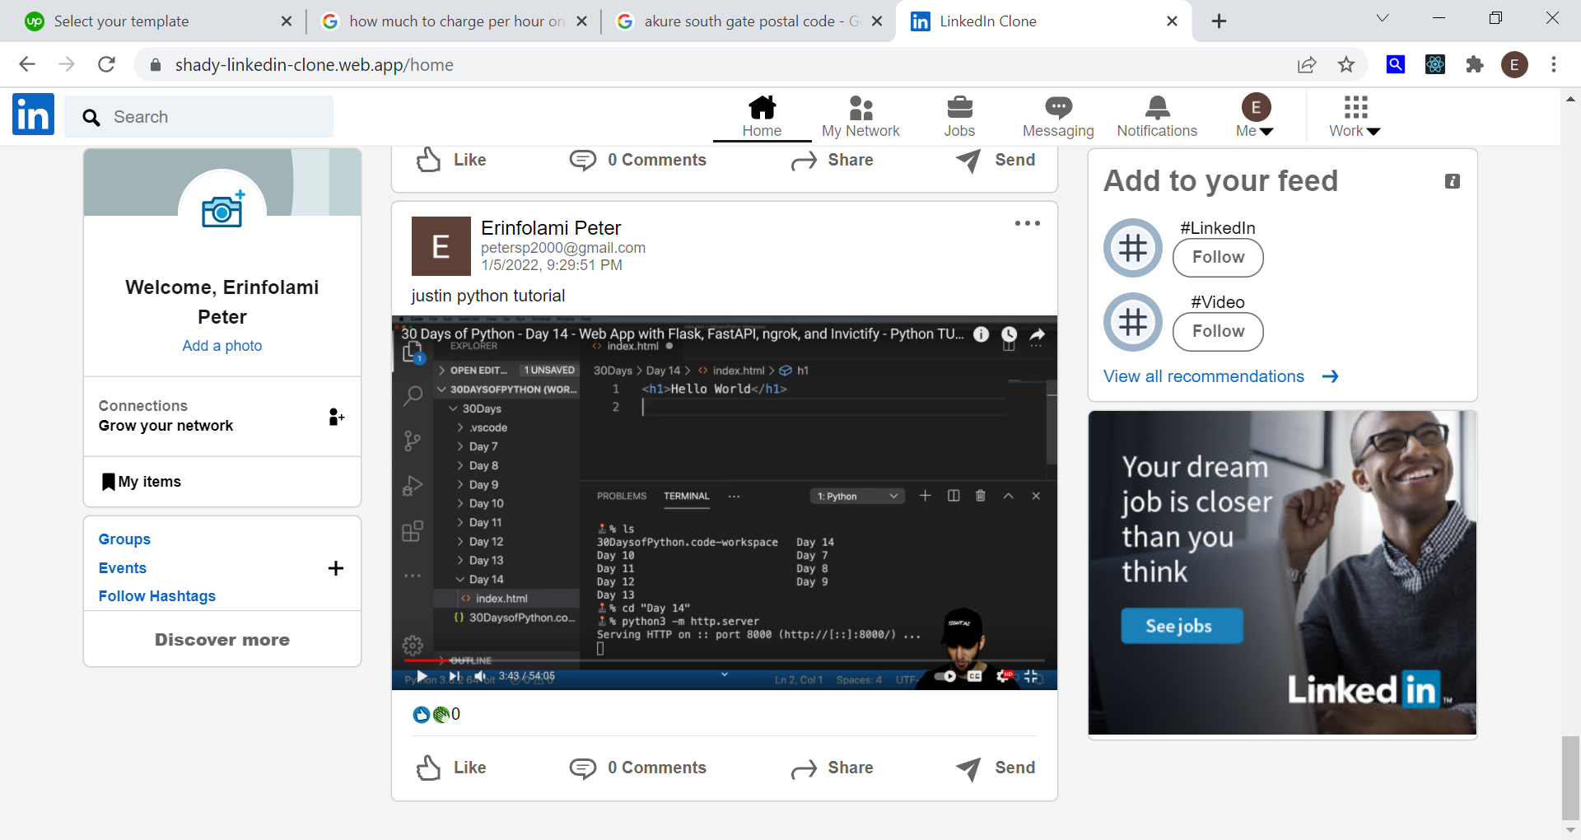
Task: Open the Jobs navigation item
Action: pyautogui.click(x=959, y=117)
